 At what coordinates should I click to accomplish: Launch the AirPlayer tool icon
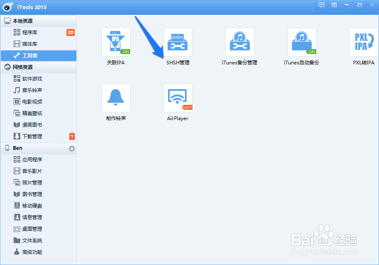178,98
